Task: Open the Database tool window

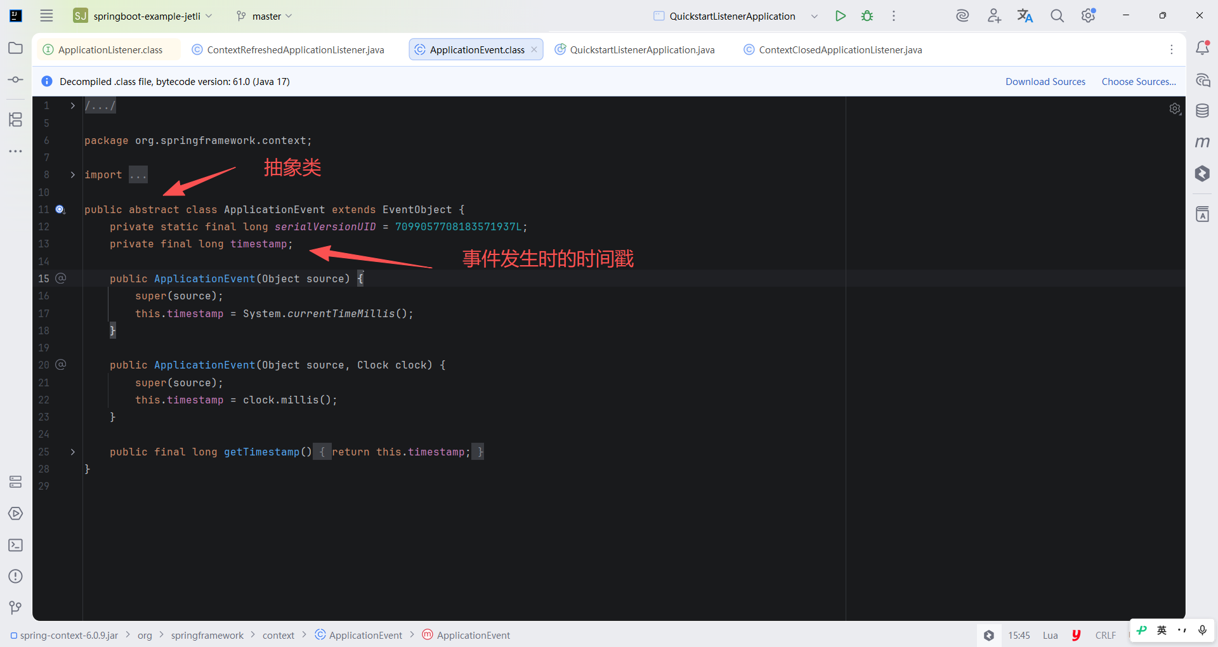Action: coord(1202,111)
